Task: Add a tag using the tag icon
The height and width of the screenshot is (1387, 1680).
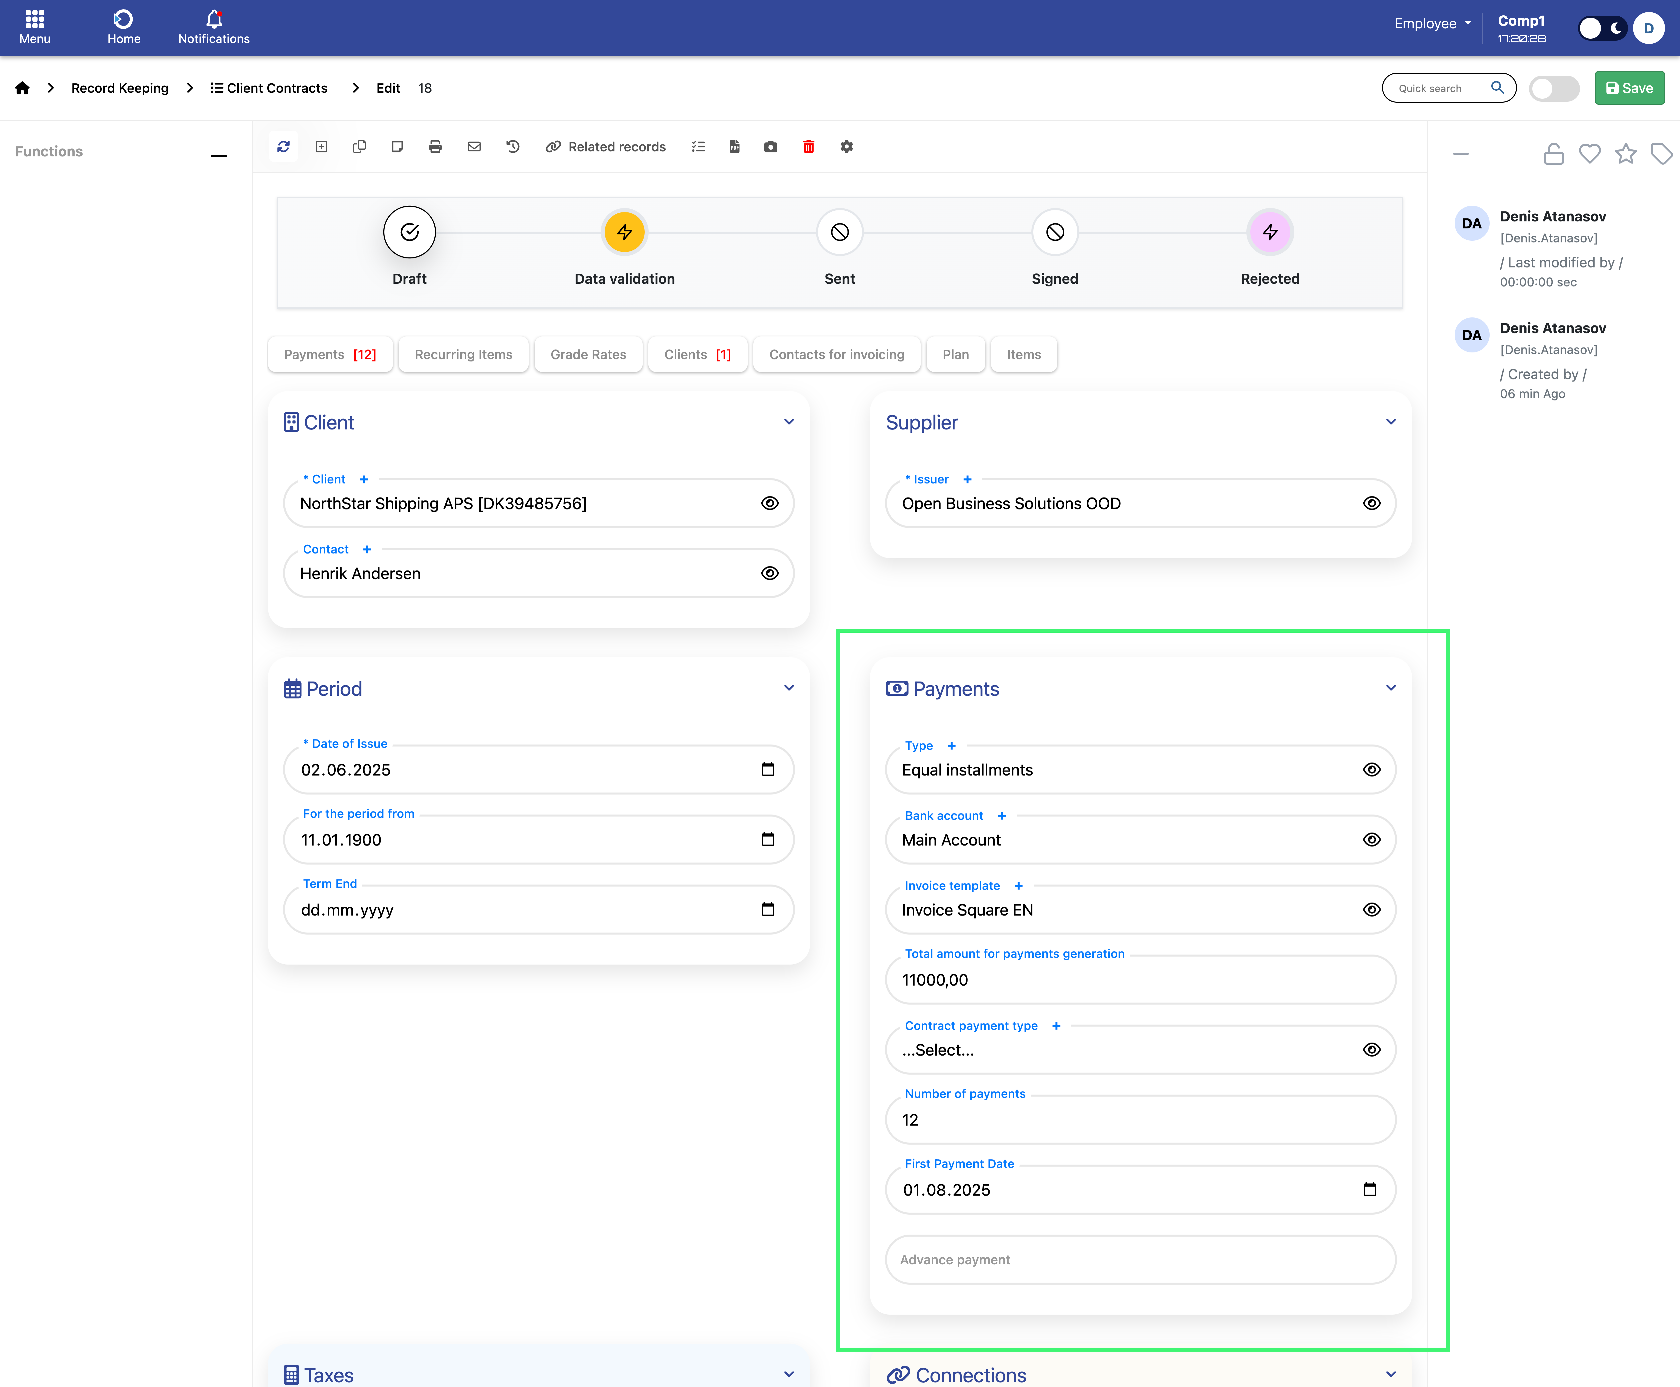Action: click(1662, 153)
